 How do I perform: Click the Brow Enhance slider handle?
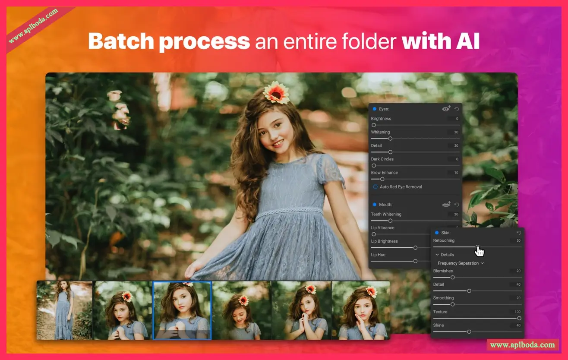coord(382,179)
